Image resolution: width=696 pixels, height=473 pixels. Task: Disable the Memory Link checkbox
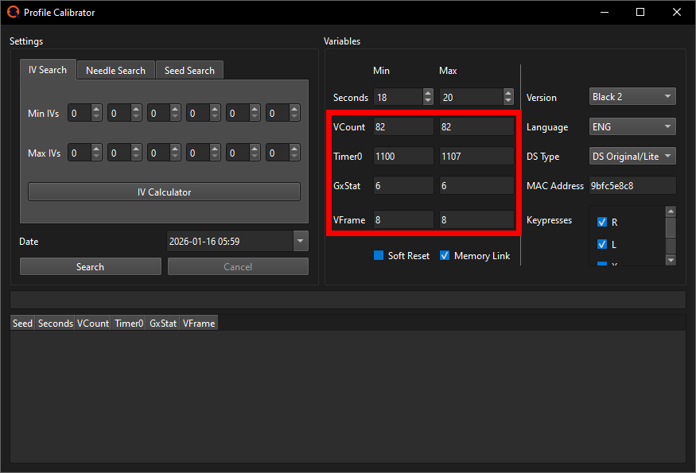click(x=444, y=255)
